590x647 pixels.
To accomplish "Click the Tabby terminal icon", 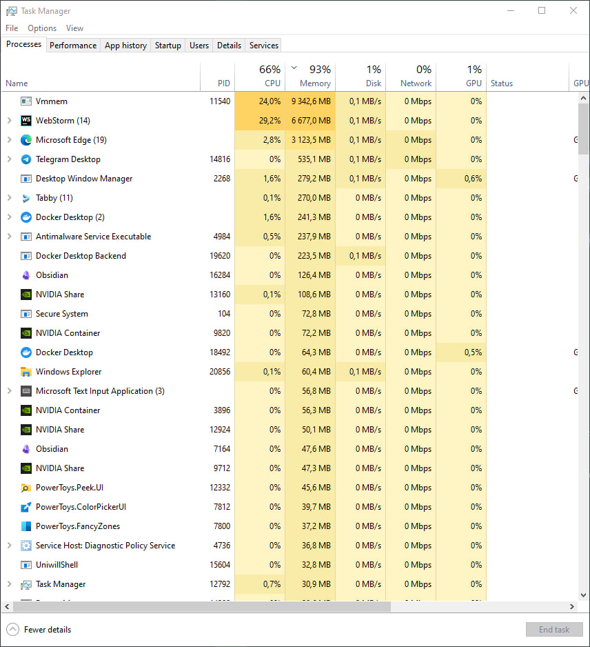I will tap(26, 198).
